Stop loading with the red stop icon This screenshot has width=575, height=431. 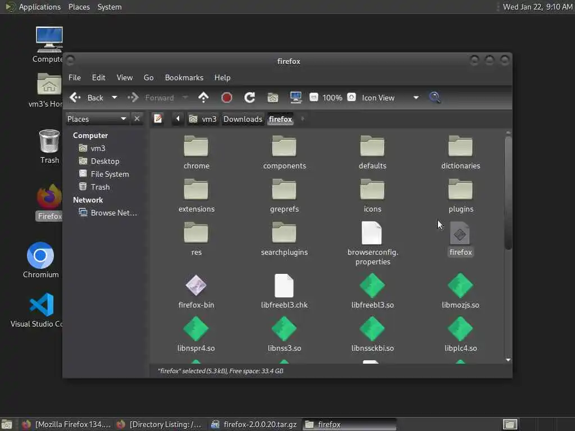(x=227, y=98)
